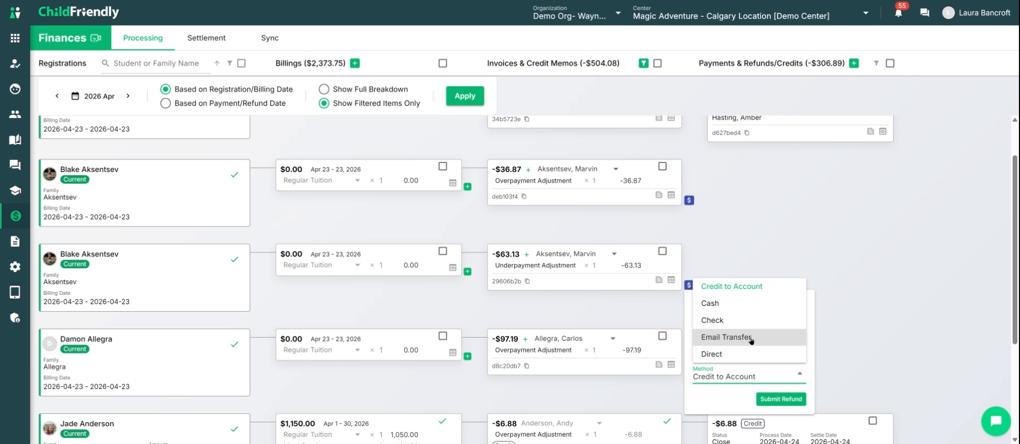Add a new payment with green plus

[x=854, y=63]
